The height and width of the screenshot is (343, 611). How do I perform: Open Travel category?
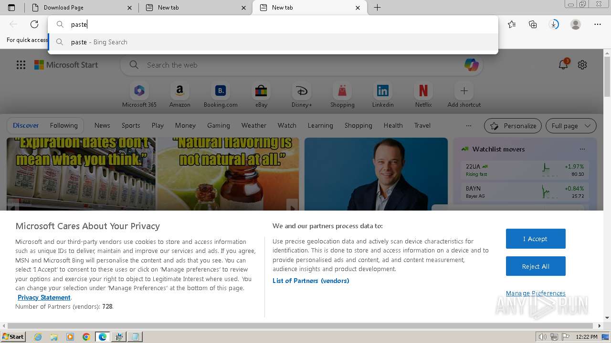coord(422,126)
